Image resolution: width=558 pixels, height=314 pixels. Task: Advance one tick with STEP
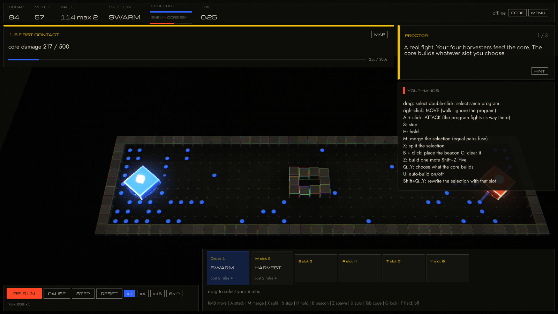pyautogui.click(x=83, y=293)
